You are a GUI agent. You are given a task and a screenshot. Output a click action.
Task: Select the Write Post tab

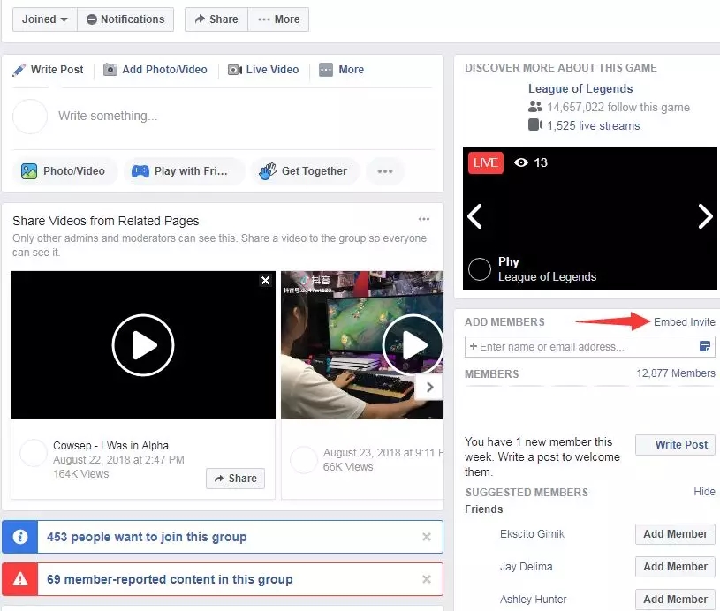[x=49, y=70]
